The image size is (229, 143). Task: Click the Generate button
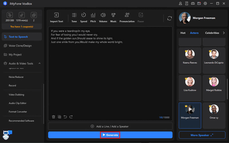[x=110, y=135]
